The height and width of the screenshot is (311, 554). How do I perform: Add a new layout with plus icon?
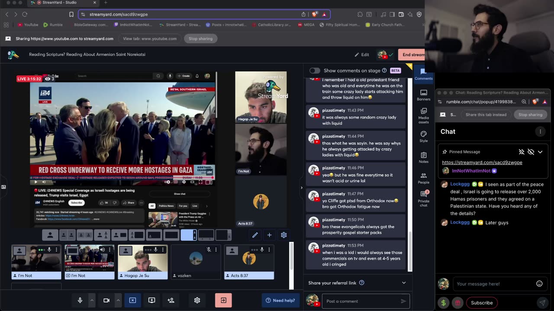[269, 235]
